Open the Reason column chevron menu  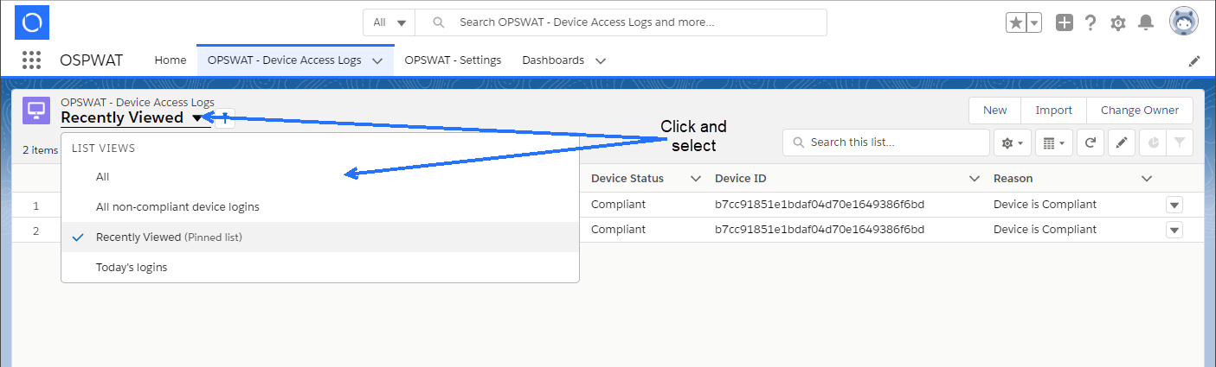pos(1147,179)
